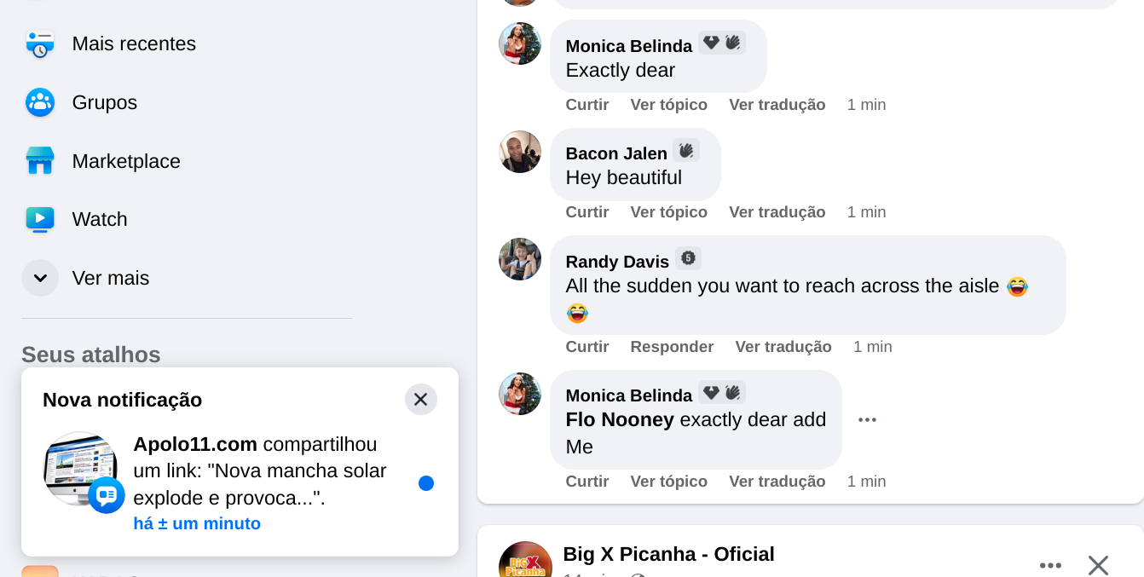Click Randy Davis's profile picture
The width and height of the screenshot is (1144, 577).
pos(519,259)
